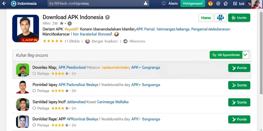
Task: Click the vertical scrollbar on the right edge
Action: point(261,54)
